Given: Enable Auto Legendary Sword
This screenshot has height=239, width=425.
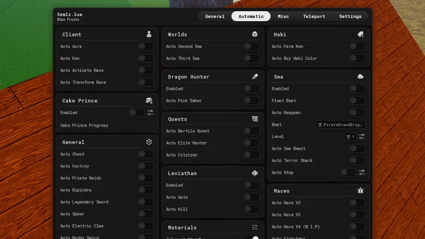Looking at the screenshot, I should point(146,202).
